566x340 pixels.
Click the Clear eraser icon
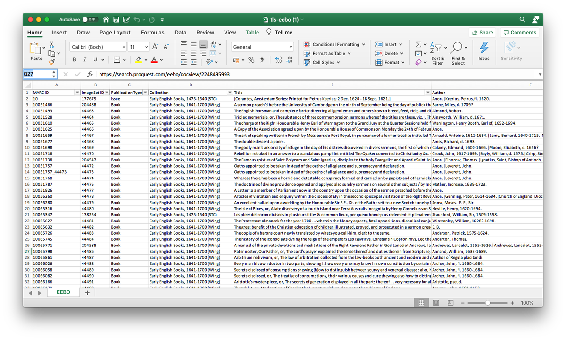click(418, 62)
